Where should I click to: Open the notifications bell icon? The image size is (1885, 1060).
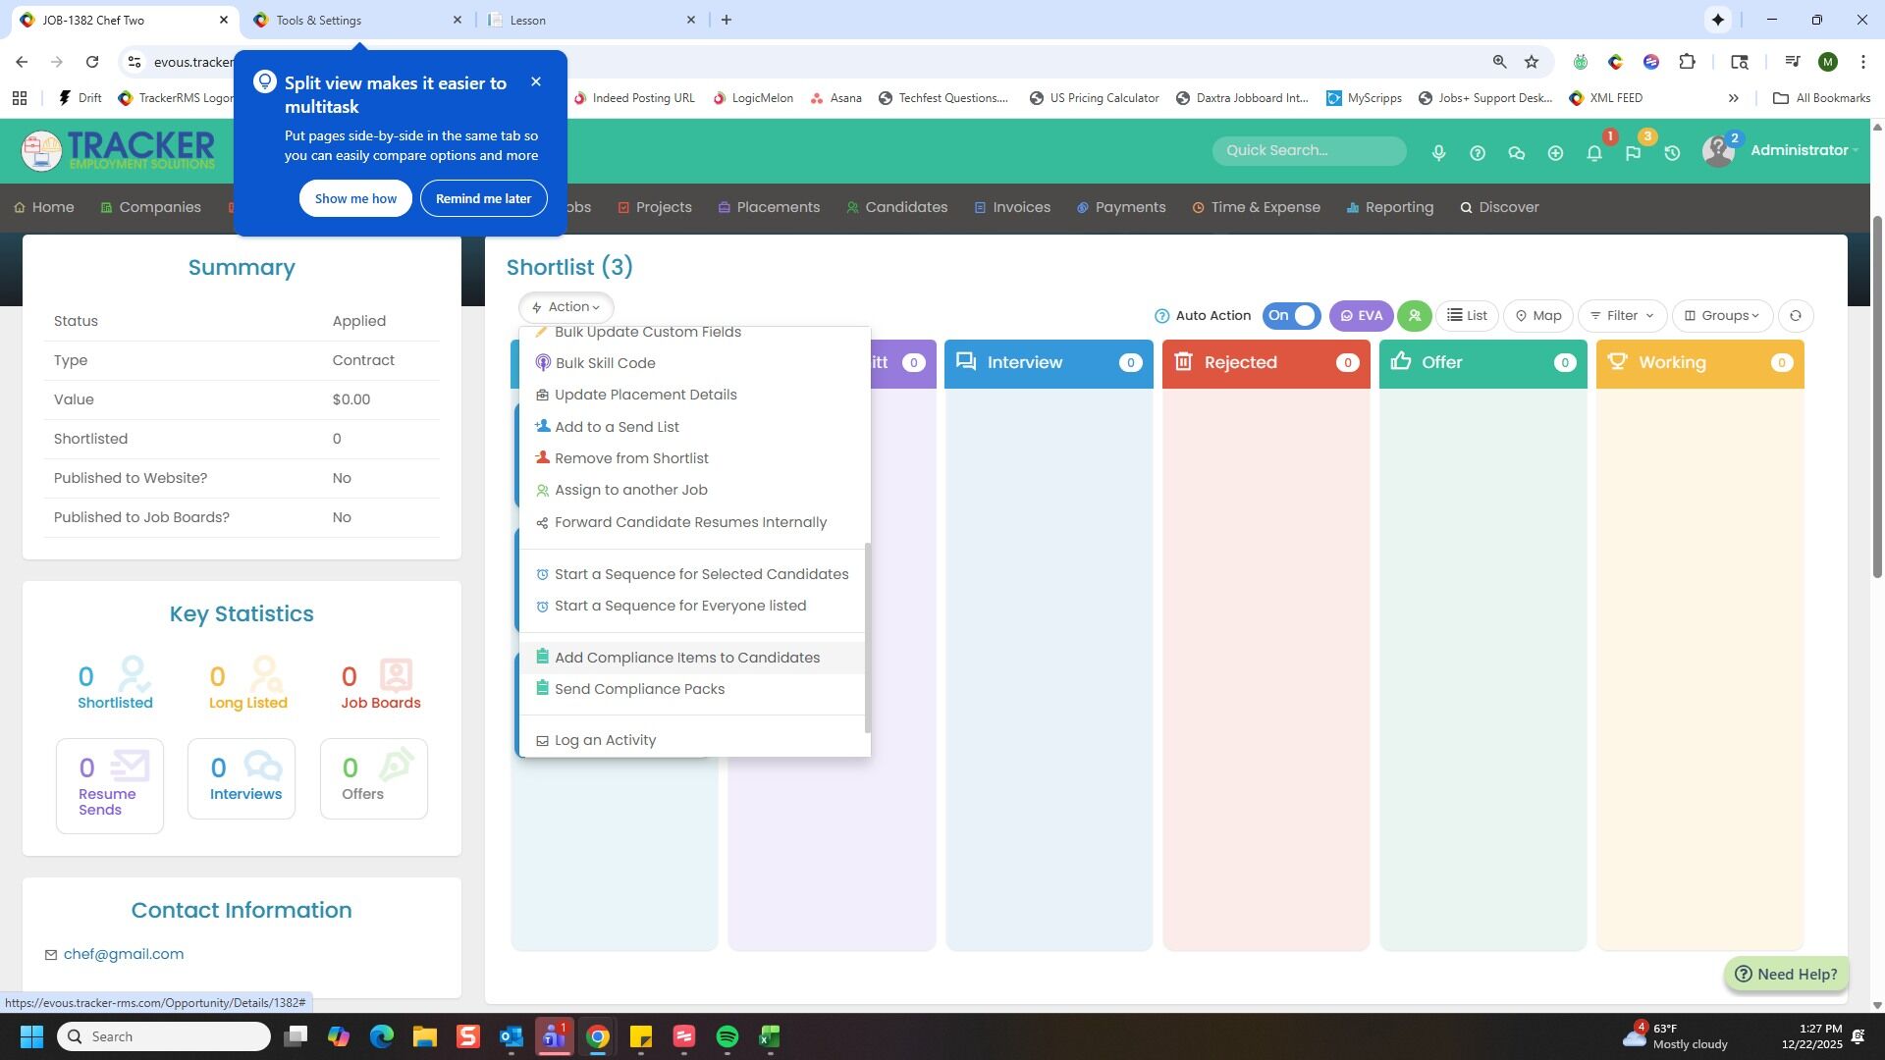click(x=1594, y=153)
